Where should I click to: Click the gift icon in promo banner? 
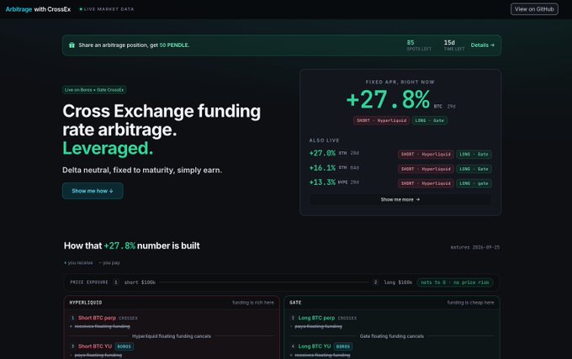[71, 45]
